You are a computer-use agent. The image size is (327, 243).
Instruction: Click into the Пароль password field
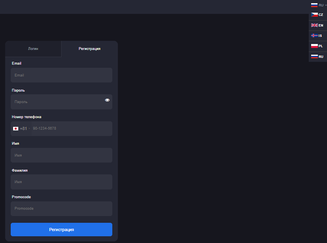click(58, 102)
